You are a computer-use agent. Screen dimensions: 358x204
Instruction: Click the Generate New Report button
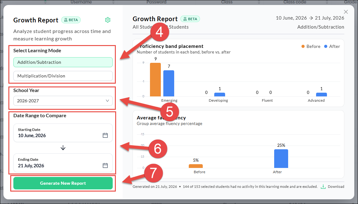[63, 183]
